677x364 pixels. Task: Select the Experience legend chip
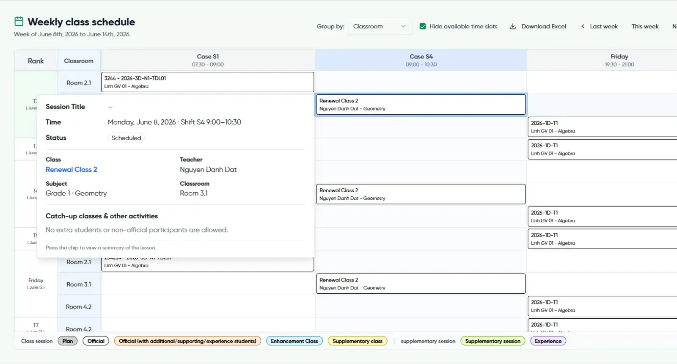(548, 341)
